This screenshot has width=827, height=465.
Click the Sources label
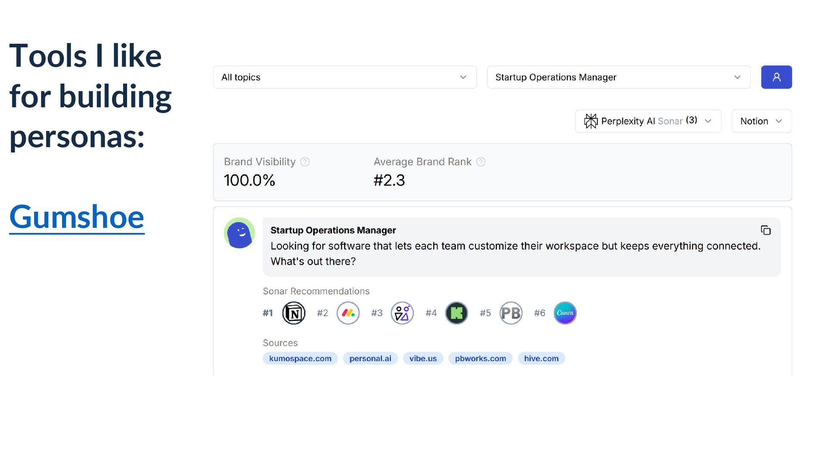point(280,343)
